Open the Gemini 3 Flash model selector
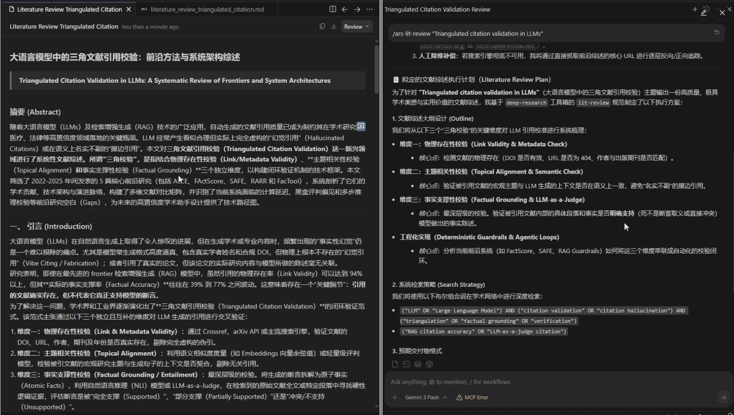This screenshot has height=415, width=734. (426, 397)
